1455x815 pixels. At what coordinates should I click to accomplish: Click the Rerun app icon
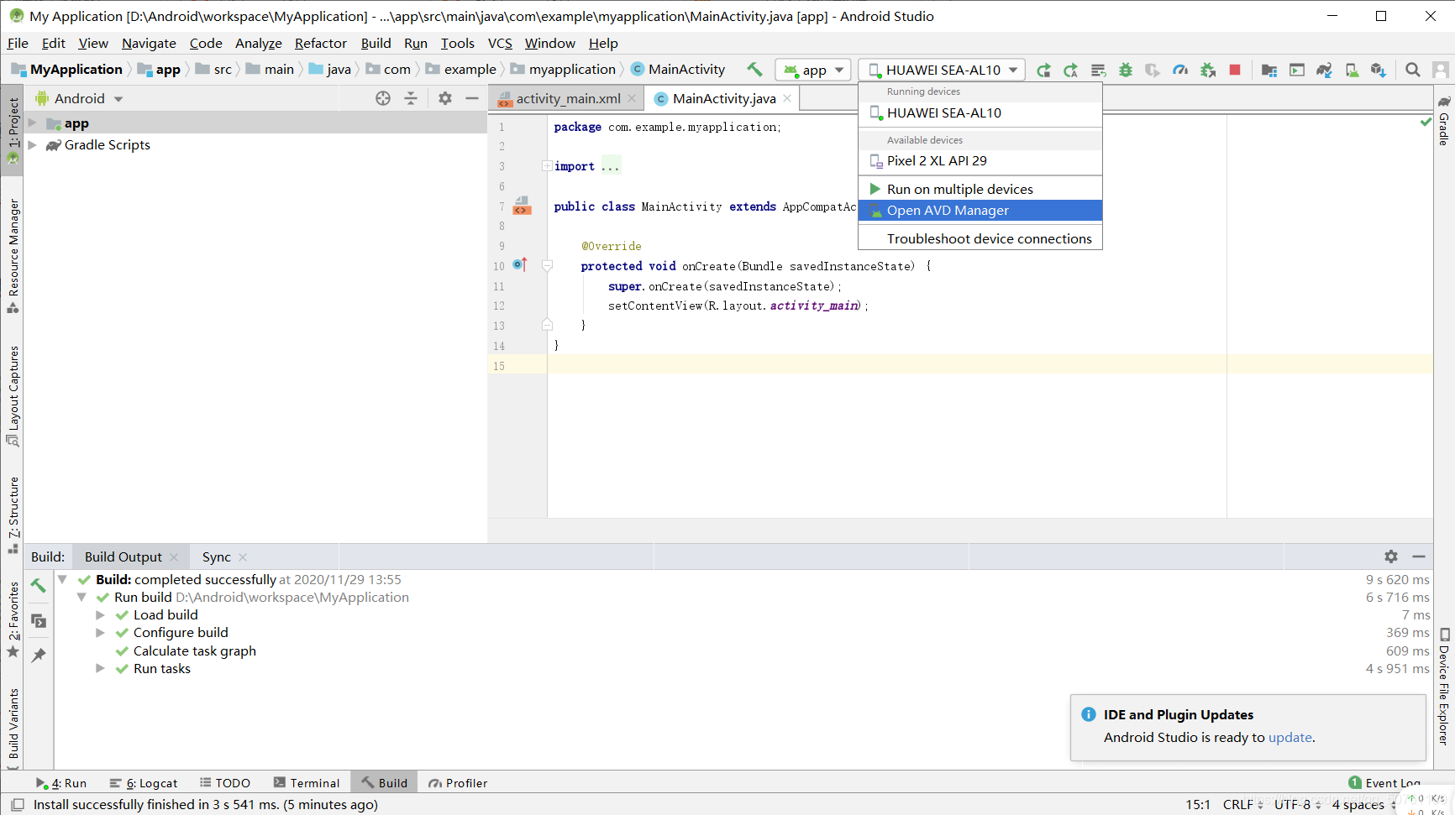[1043, 71]
